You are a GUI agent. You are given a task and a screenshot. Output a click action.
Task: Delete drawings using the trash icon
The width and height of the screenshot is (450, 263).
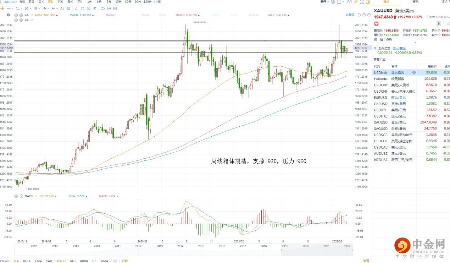(95, 8)
